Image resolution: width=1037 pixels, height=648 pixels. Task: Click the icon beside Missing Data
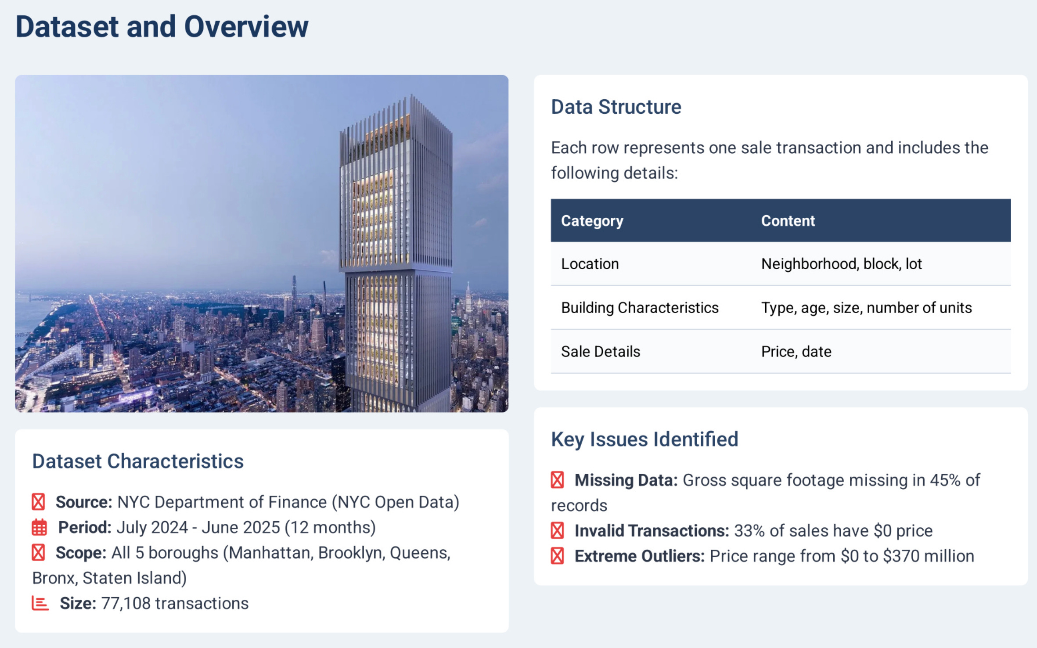(x=557, y=480)
